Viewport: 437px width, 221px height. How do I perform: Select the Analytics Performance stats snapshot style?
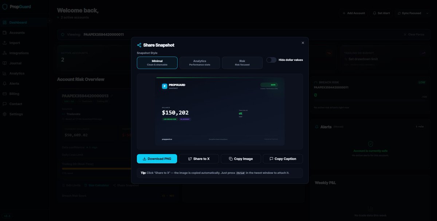click(x=200, y=63)
